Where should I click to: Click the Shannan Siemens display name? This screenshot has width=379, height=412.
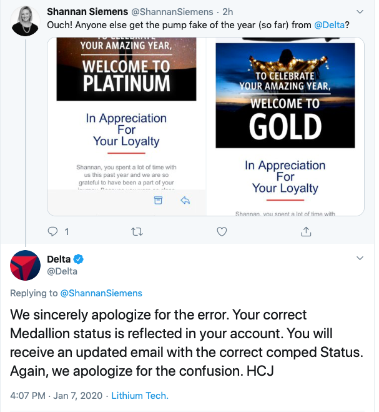point(88,12)
